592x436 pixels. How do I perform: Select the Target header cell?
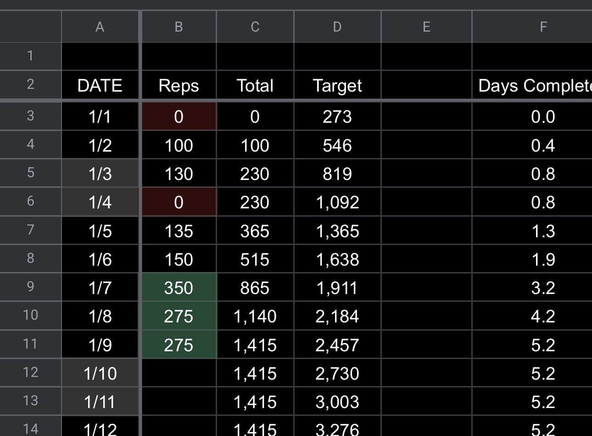[337, 85]
